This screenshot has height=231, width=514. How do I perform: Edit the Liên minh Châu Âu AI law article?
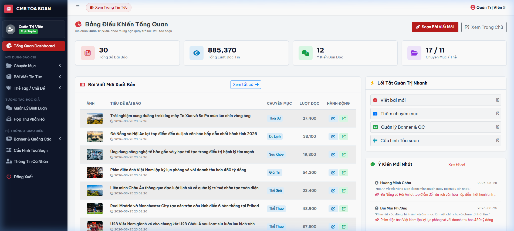point(333,191)
